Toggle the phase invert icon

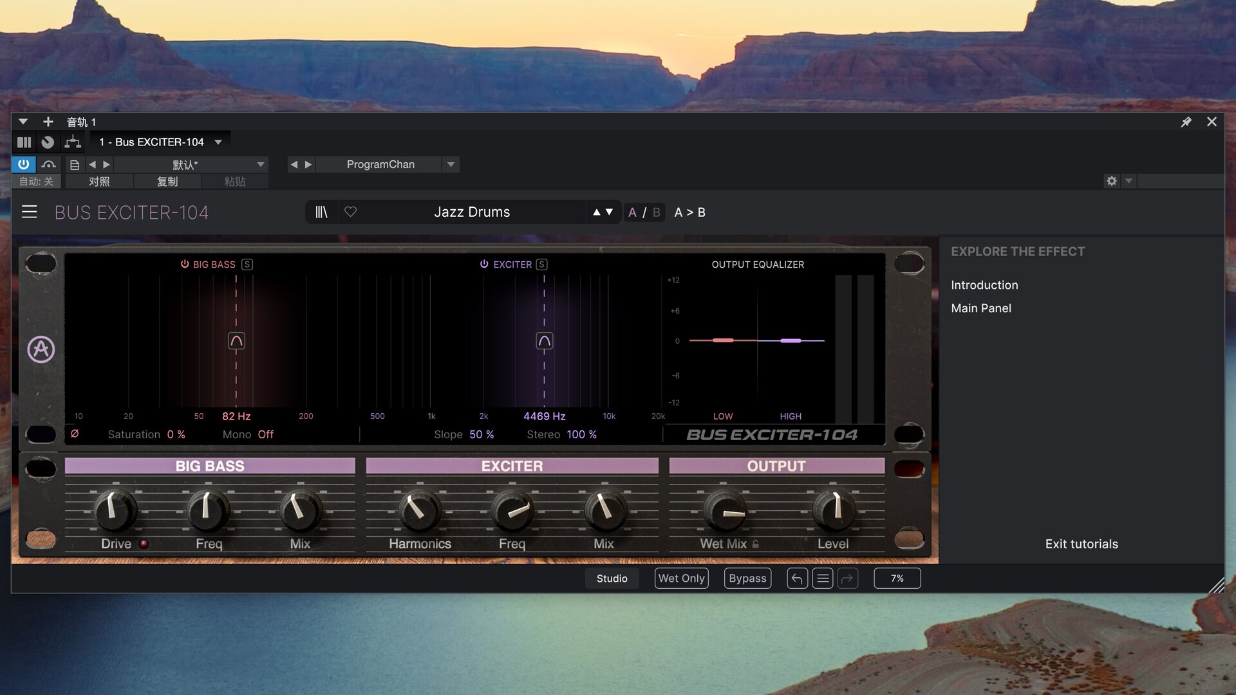pyautogui.click(x=75, y=434)
